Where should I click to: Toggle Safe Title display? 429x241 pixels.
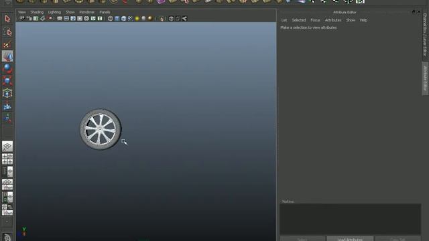pos(100,18)
